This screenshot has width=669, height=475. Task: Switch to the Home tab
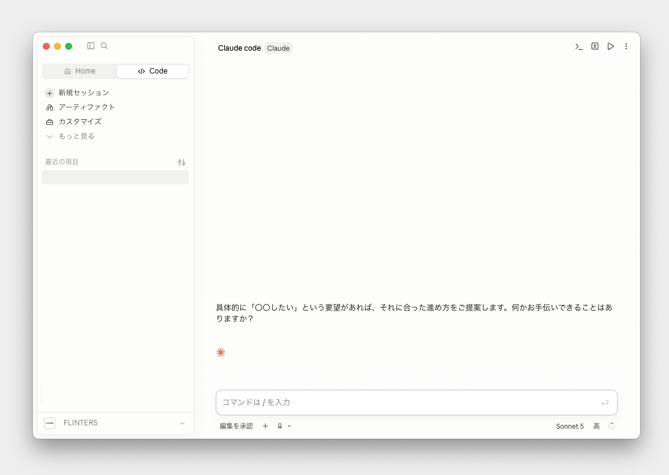point(80,71)
